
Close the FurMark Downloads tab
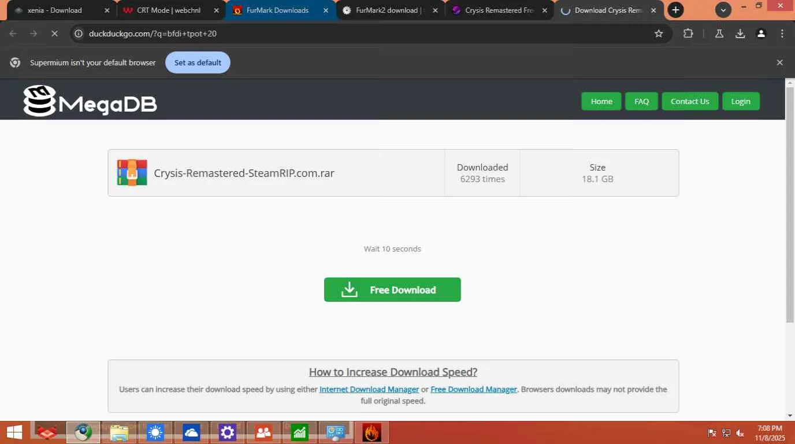tap(326, 10)
